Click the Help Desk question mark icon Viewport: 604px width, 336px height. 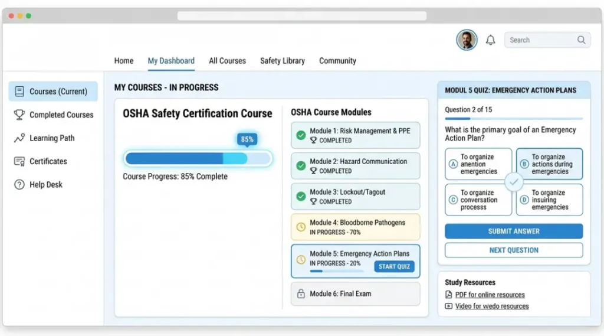click(x=19, y=184)
